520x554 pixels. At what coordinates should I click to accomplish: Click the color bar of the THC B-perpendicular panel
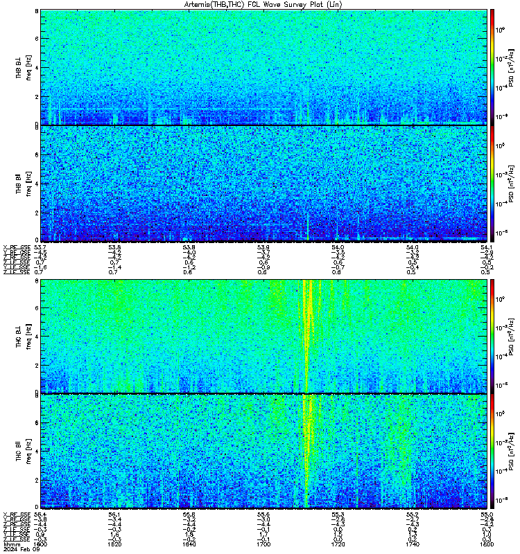pos(492,336)
